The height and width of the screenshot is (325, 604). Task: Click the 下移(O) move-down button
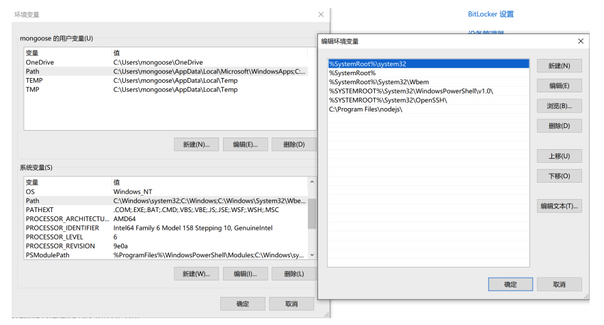[x=559, y=176]
